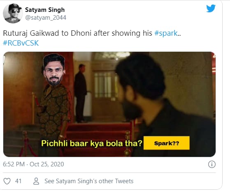230x191 pixels.
Task: Click the Pichhli baar kya bola tha caption
Action: [92, 143]
